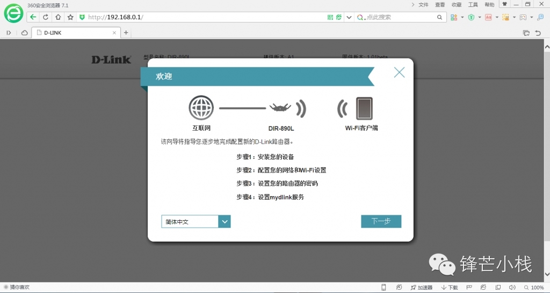
Task: Click the QR code icon in address bar
Action: (330, 17)
